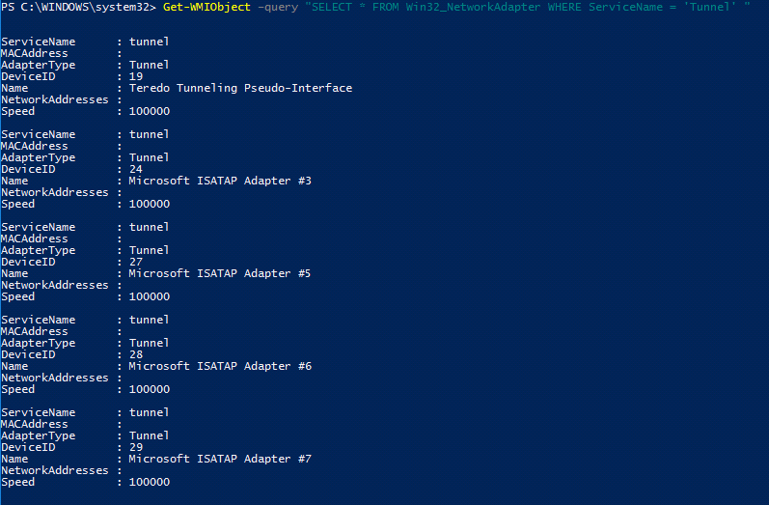The image size is (769, 505).
Task: Click the Get-WMIObject command text
Action: [206, 7]
